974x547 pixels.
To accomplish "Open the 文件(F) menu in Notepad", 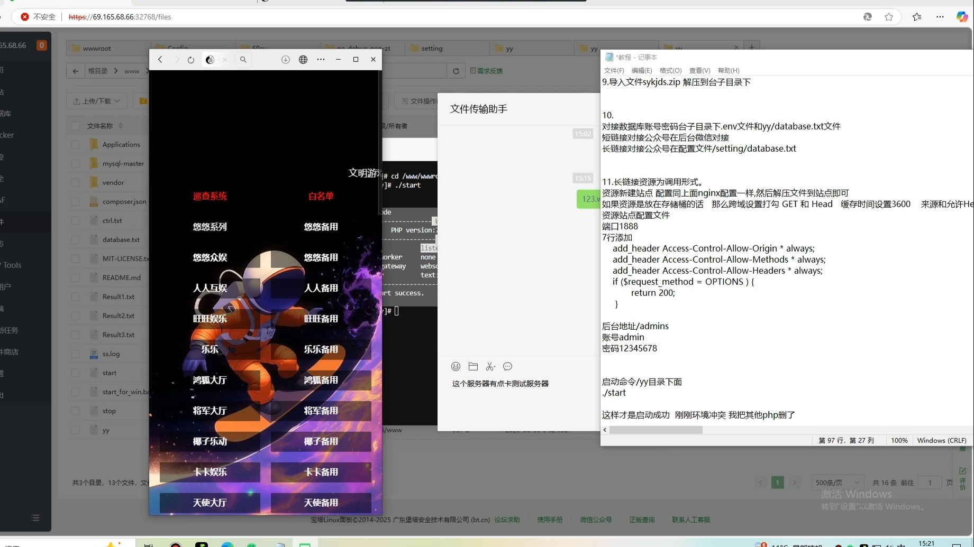I will point(614,70).
